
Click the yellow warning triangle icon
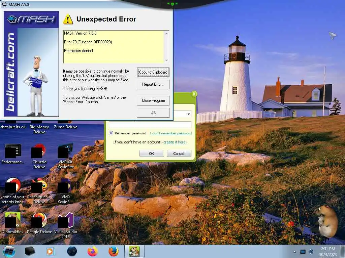pos(68,19)
